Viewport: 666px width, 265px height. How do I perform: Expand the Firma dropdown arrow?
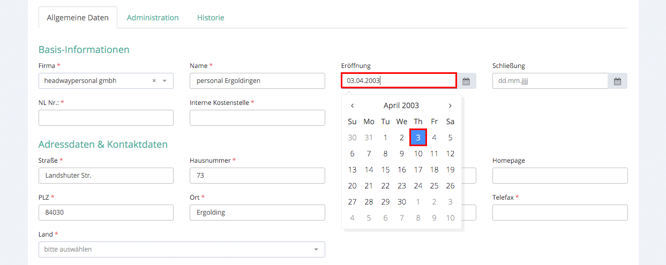[164, 81]
